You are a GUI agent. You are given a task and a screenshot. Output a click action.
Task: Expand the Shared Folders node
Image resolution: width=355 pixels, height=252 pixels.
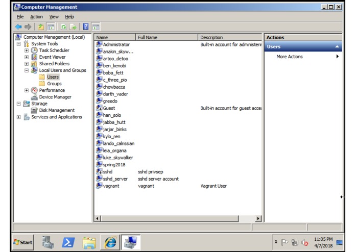27,64
